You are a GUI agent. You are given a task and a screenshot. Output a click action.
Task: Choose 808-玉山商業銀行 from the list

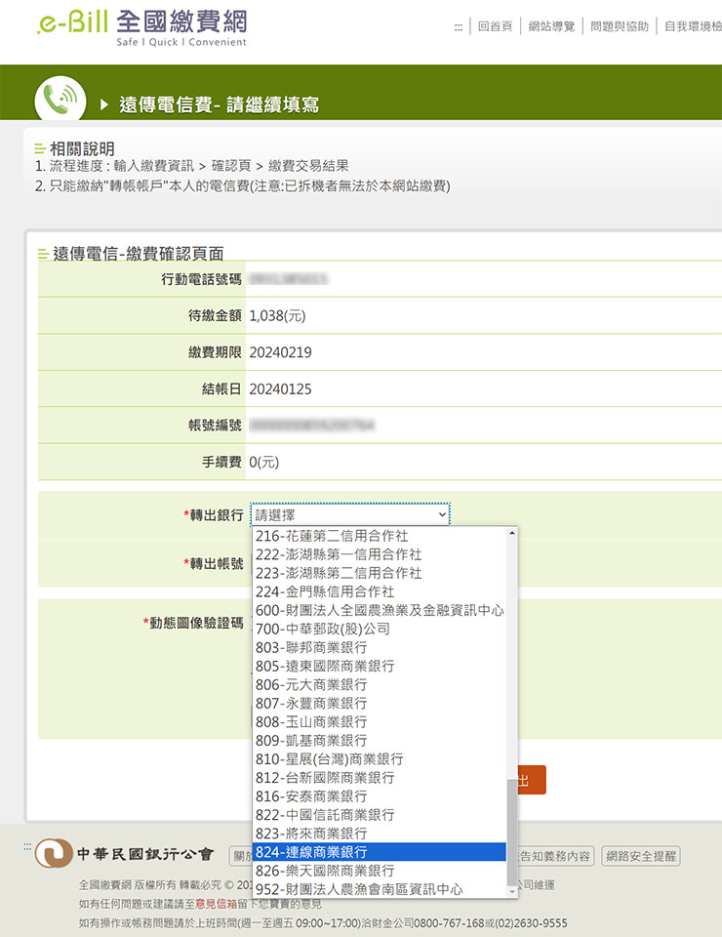pos(380,722)
